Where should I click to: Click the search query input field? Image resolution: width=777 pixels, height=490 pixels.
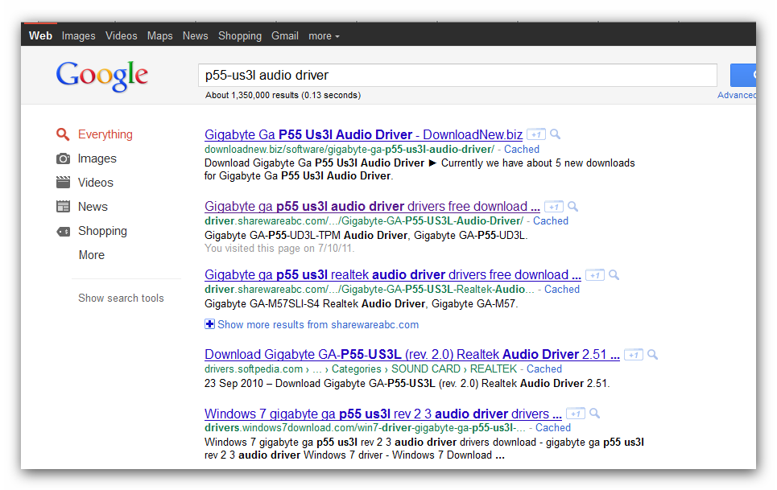point(457,76)
